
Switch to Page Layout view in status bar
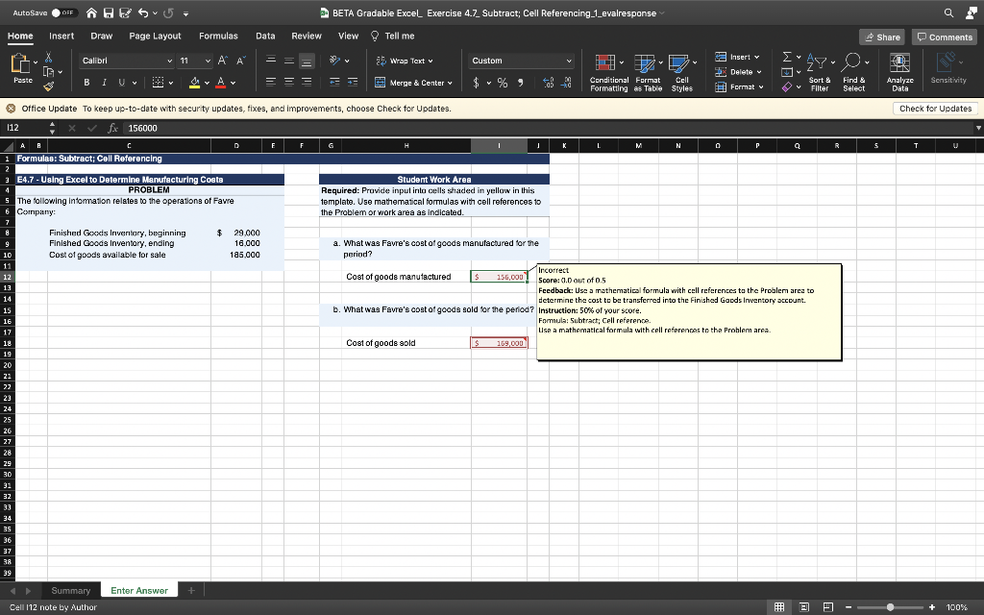click(804, 607)
